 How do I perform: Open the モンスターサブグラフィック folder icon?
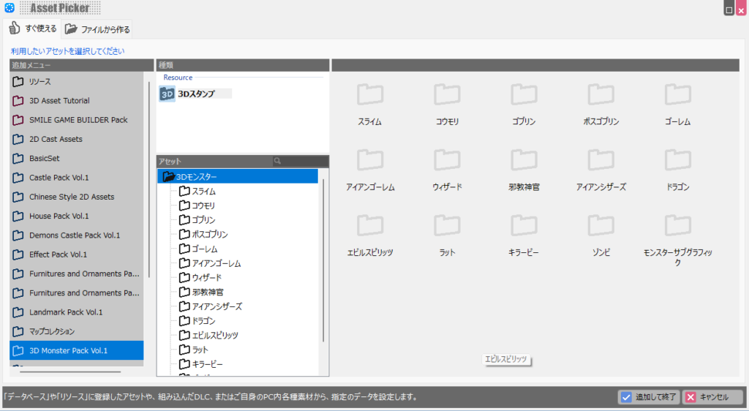[677, 226]
